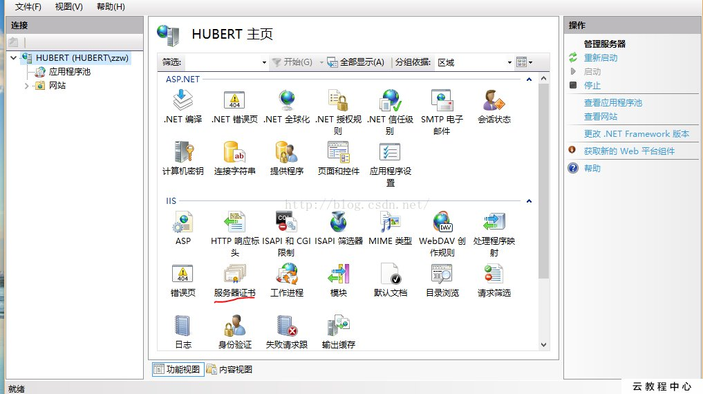Screen dimensions: 703x394
Task: Open the 工作进程 icon
Action: point(286,274)
